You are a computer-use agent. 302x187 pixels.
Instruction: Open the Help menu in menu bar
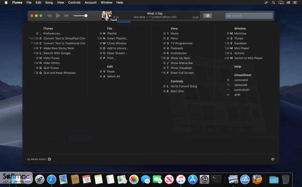coord(120,2)
